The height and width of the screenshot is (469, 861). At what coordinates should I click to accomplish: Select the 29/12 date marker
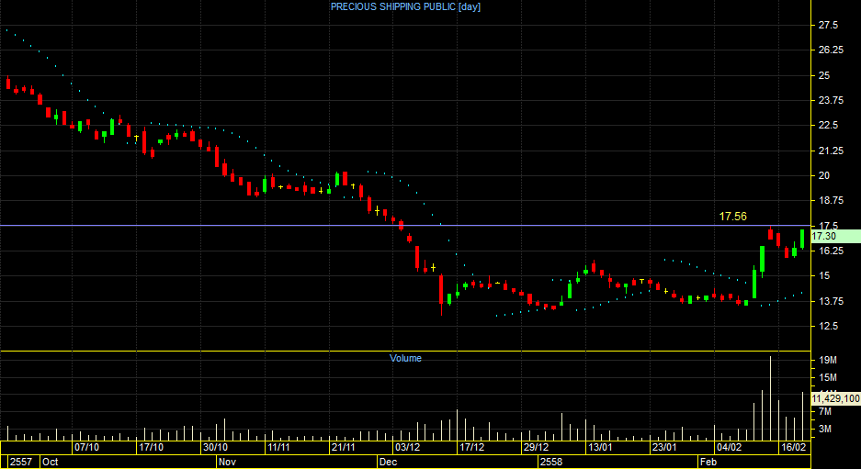pyautogui.click(x=536, y=448)
